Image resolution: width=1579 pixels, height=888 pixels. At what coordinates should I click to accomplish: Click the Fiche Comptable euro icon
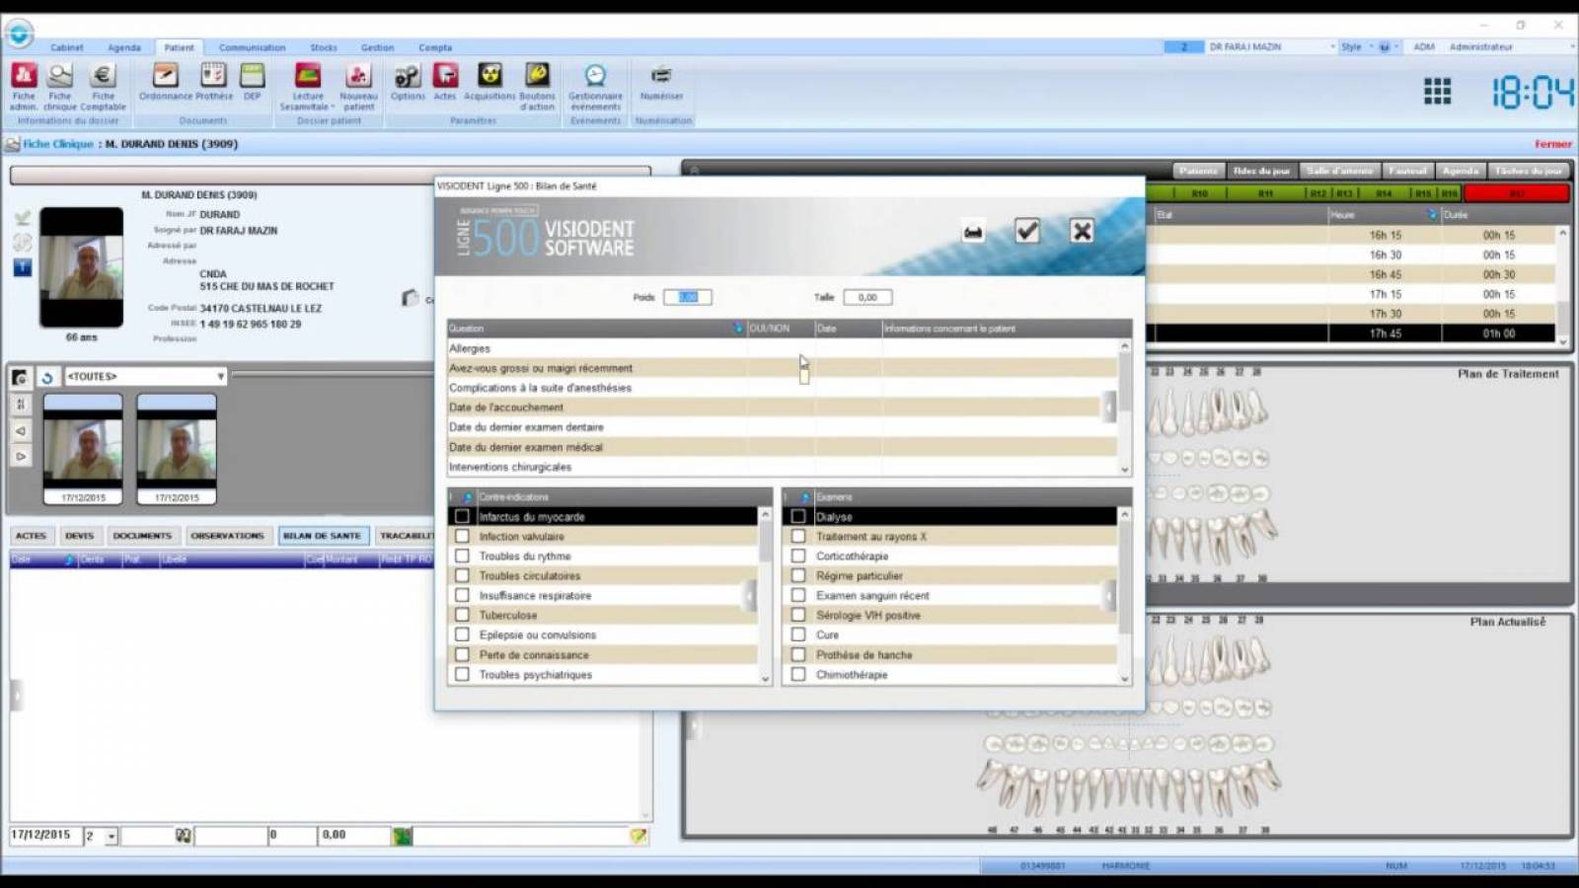(103, 77)
